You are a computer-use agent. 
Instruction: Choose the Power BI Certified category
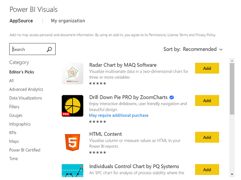tap(25, 150)
